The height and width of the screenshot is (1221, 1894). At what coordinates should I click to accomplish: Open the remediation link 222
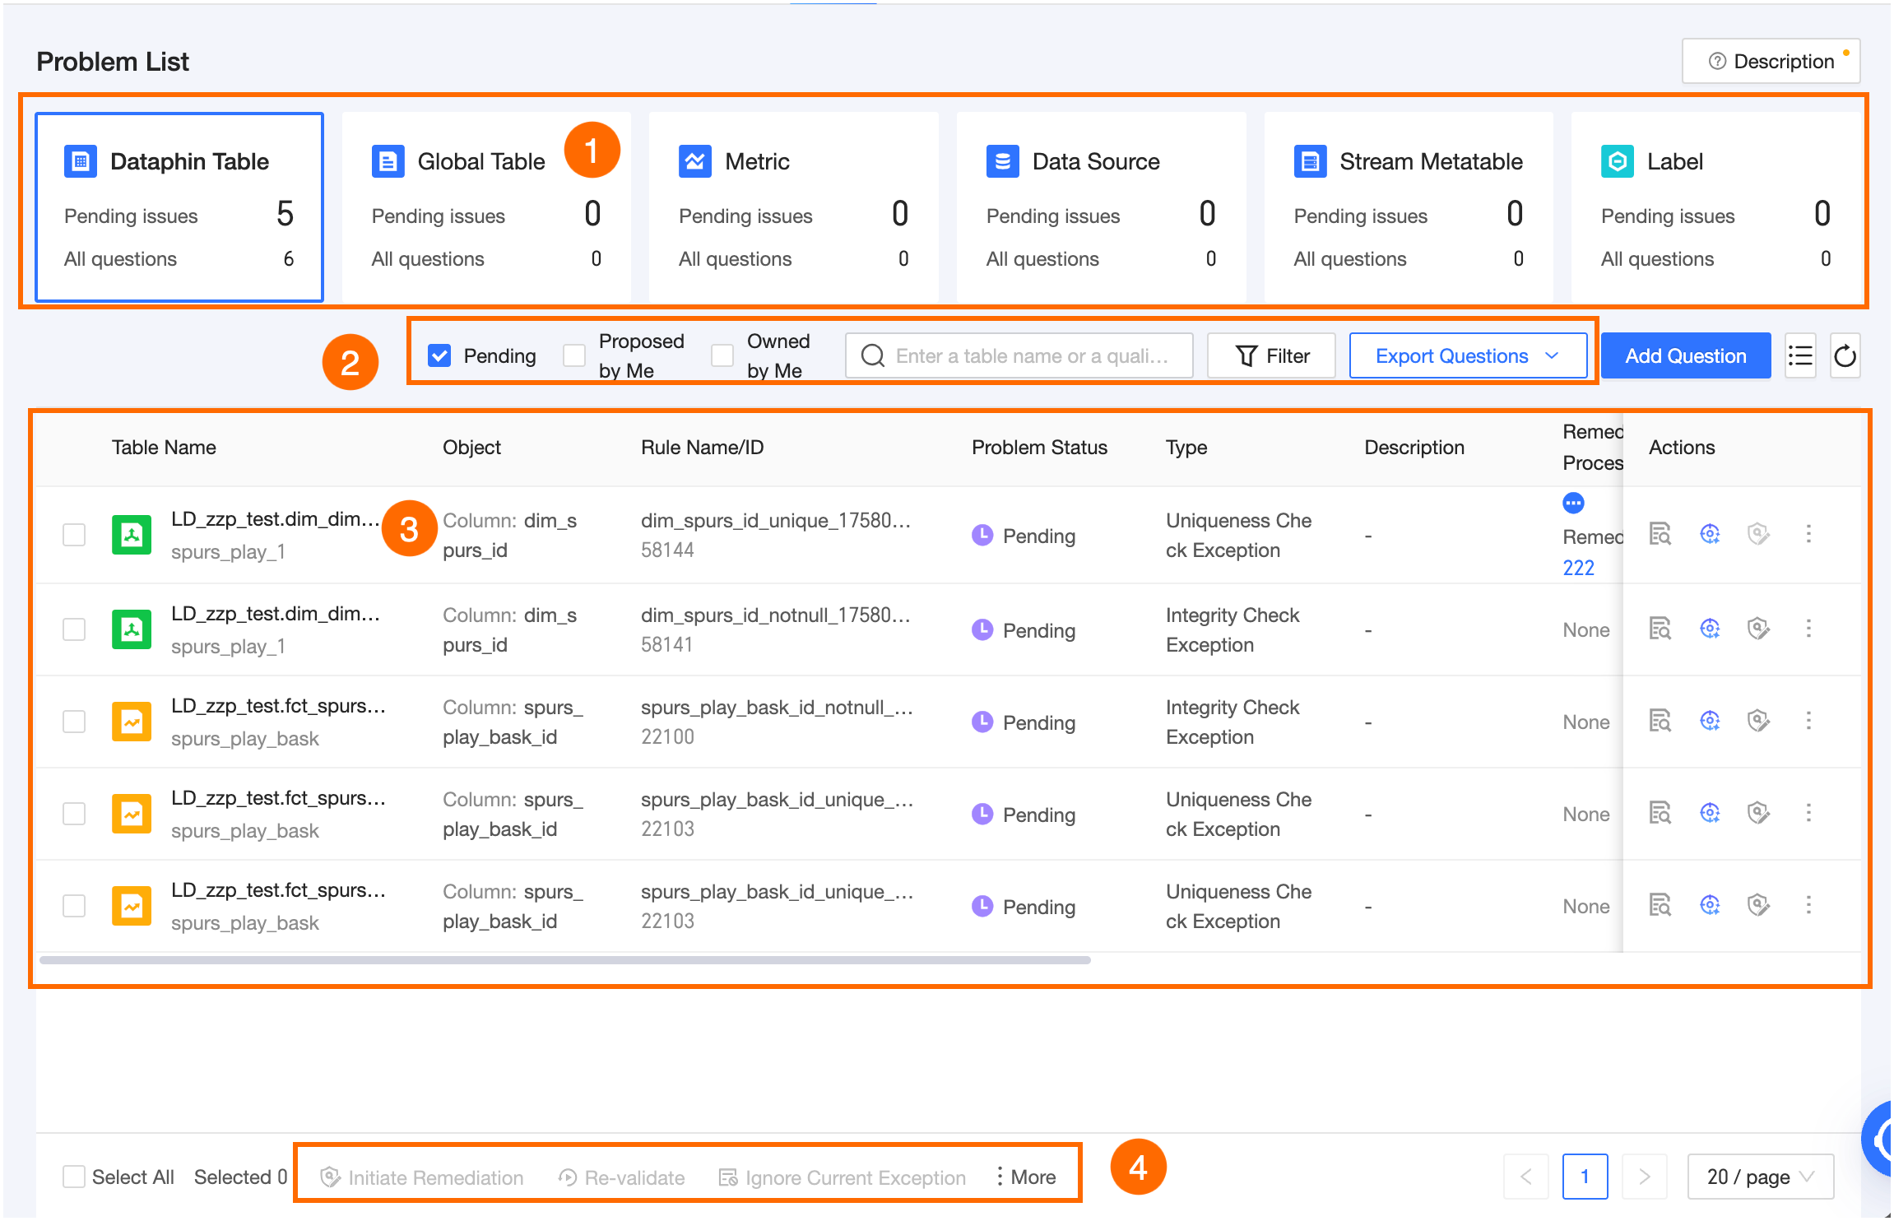(1578, 568)
